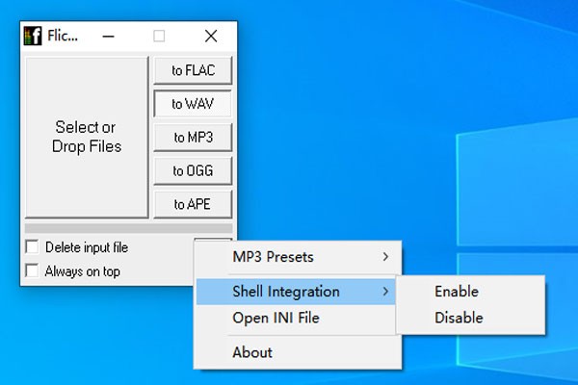This screenshot has width=578, height=385.
Task: Enable the Delete input file checkbox
Action: coord(32,246)
